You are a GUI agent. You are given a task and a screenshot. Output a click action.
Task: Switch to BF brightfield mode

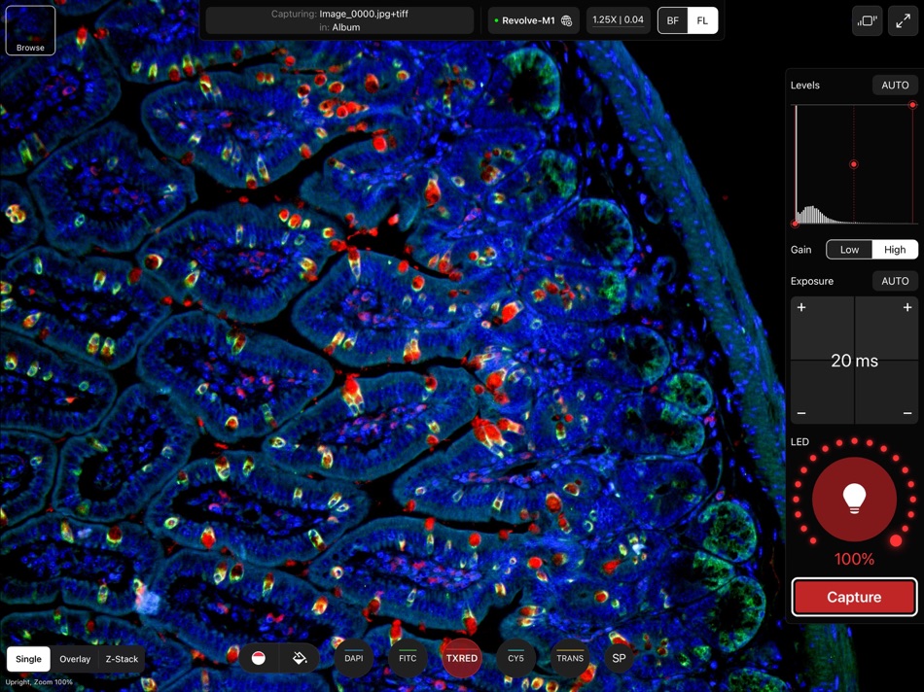tap(672, 20)
